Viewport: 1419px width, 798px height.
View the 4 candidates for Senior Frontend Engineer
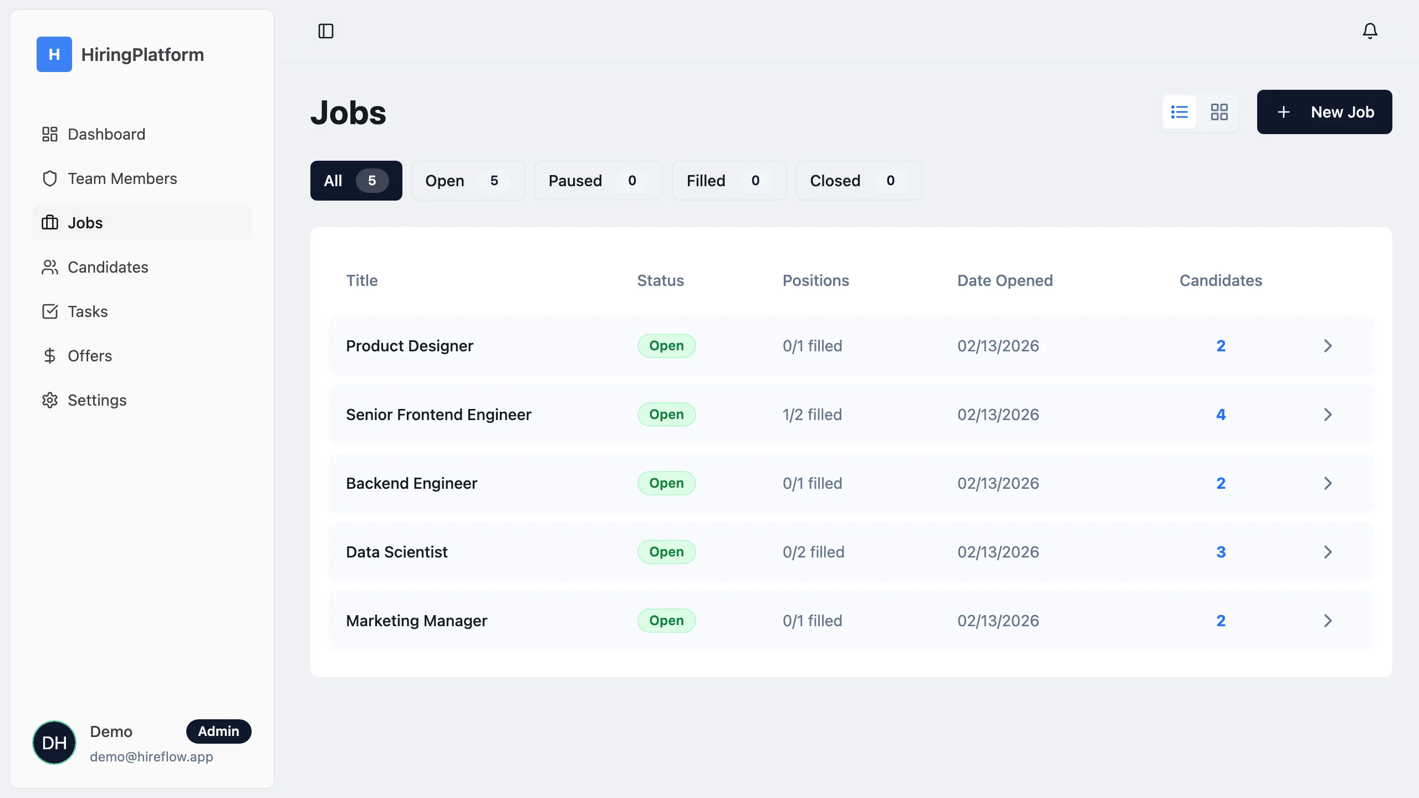point(1221,415)
